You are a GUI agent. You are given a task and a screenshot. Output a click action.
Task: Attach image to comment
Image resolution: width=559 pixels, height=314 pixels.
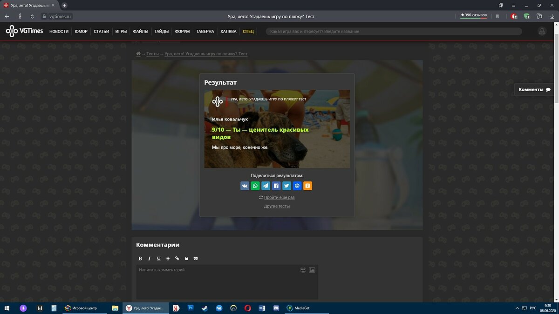coord(312,270)
